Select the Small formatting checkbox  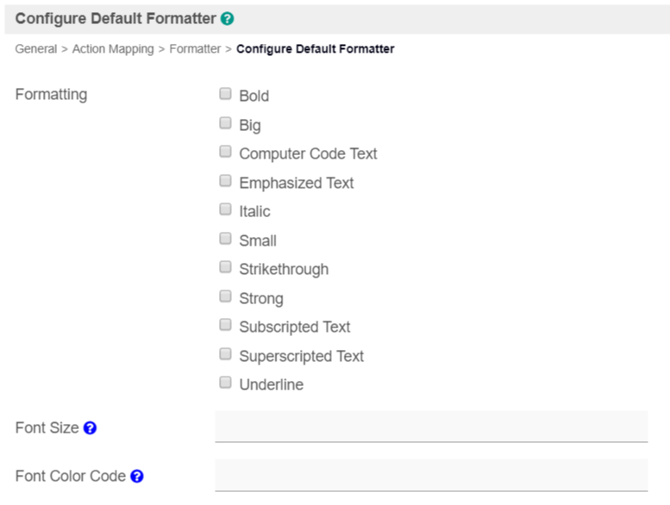(225, 239)
